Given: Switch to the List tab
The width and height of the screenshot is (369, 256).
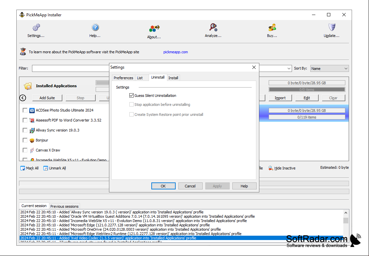Looking at the screenshot, I should (x=140, y=78).
